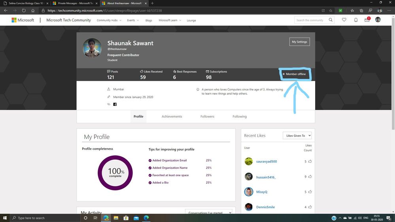This screenshot has width=395, height=222.
Task: Add this page to favorites star
Action: coord(331,11)
